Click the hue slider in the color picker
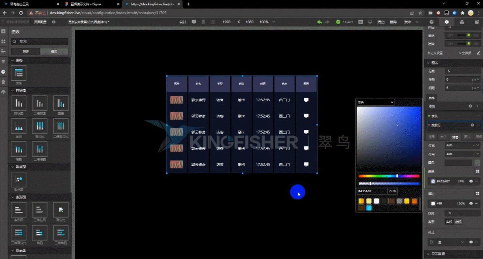Image resolution: width=483 pixels, height=259 pixels. 389,176
